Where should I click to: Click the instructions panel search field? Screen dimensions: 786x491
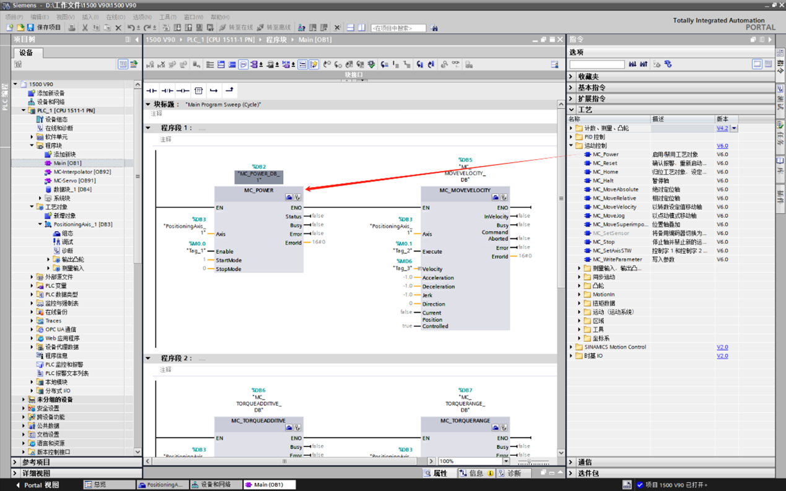pos(597,64)
